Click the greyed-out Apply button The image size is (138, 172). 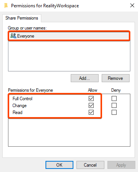[121, 165]
